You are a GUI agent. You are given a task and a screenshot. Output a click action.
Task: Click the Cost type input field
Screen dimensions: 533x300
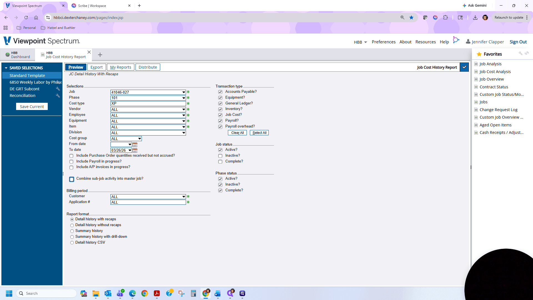click(x=148, y=104)
